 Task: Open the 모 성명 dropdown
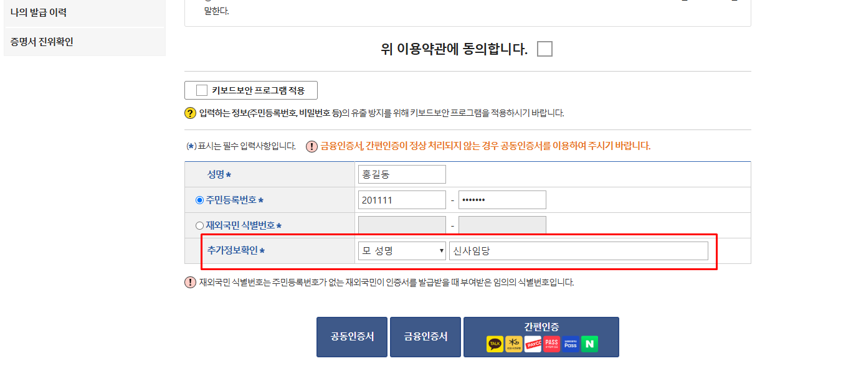(x=401, y=250)
